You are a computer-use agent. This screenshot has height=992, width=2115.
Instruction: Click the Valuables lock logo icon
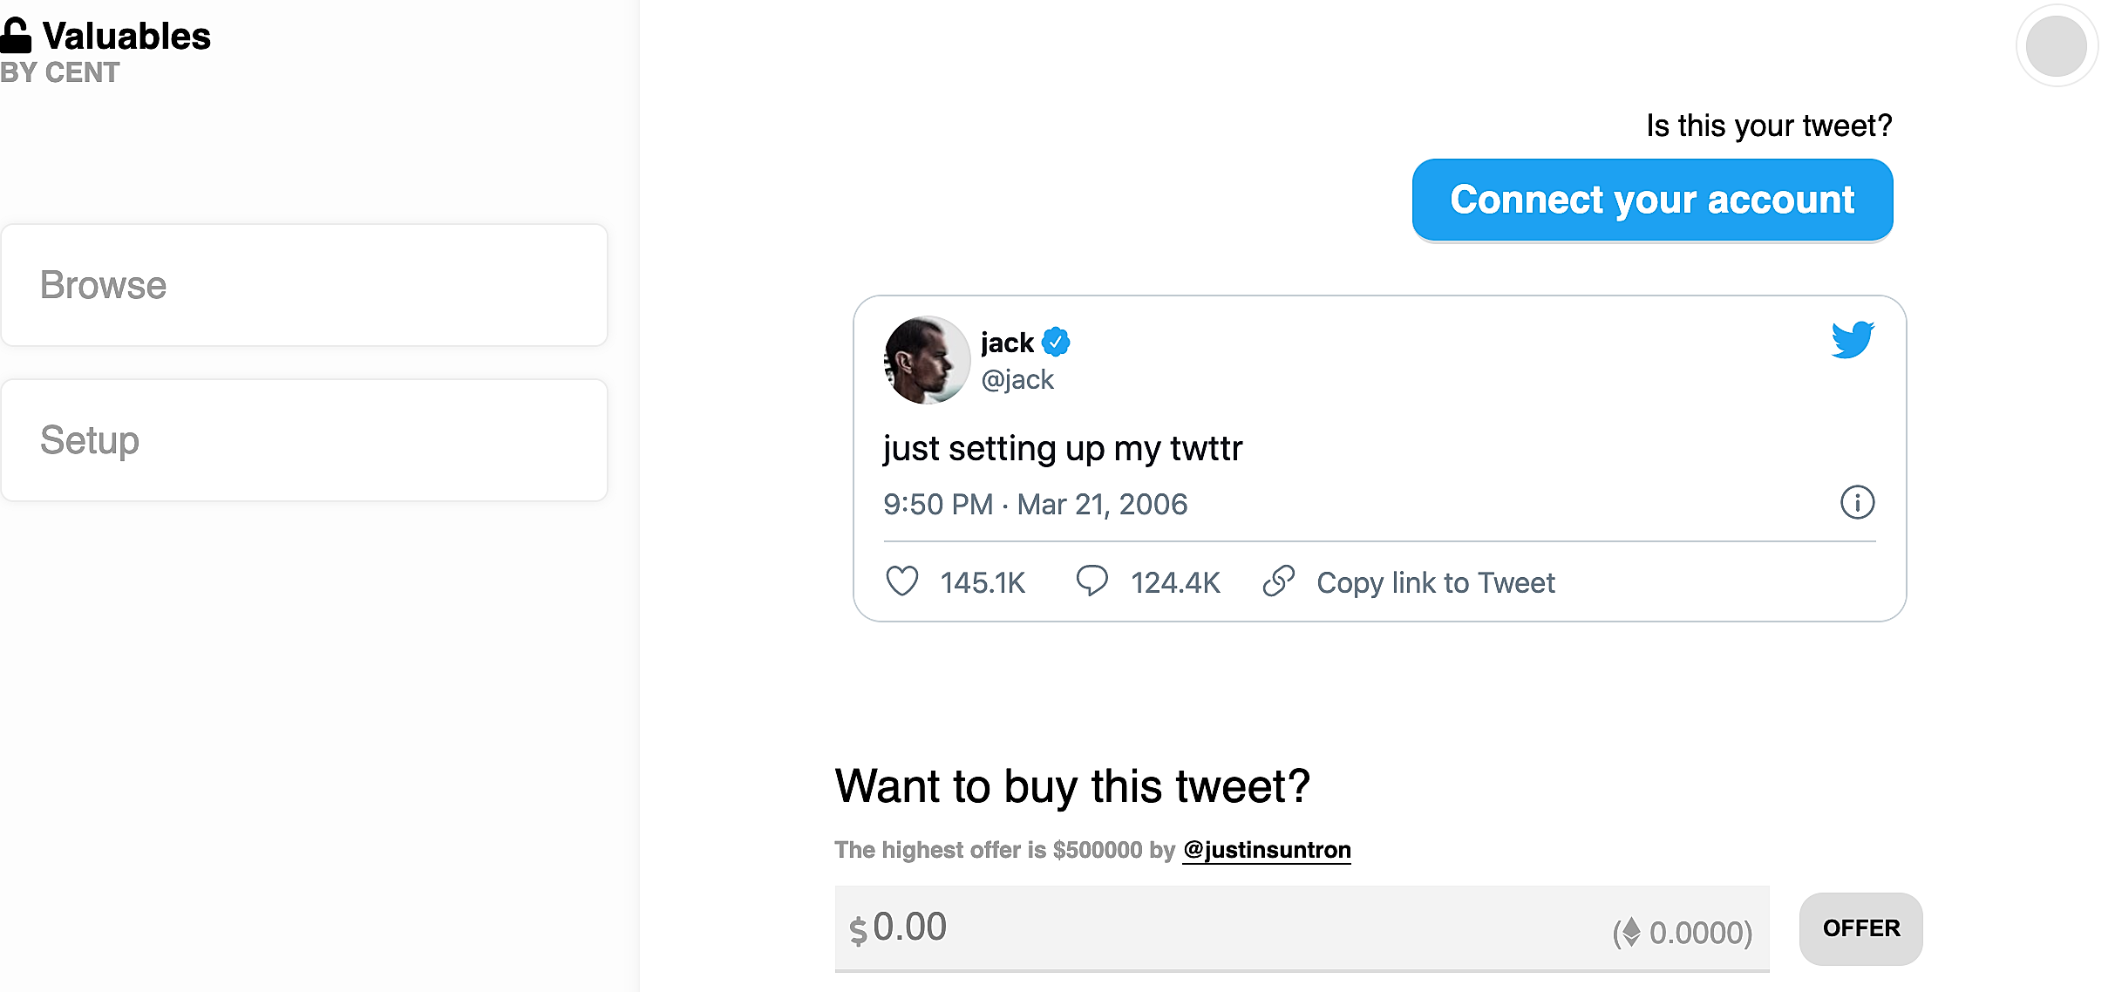[x=16, y=36]
